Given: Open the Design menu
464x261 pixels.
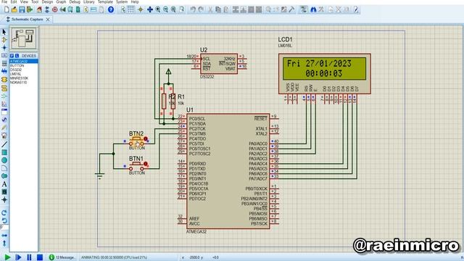Looking at the screenshot, I should click(x=47, y=1).
